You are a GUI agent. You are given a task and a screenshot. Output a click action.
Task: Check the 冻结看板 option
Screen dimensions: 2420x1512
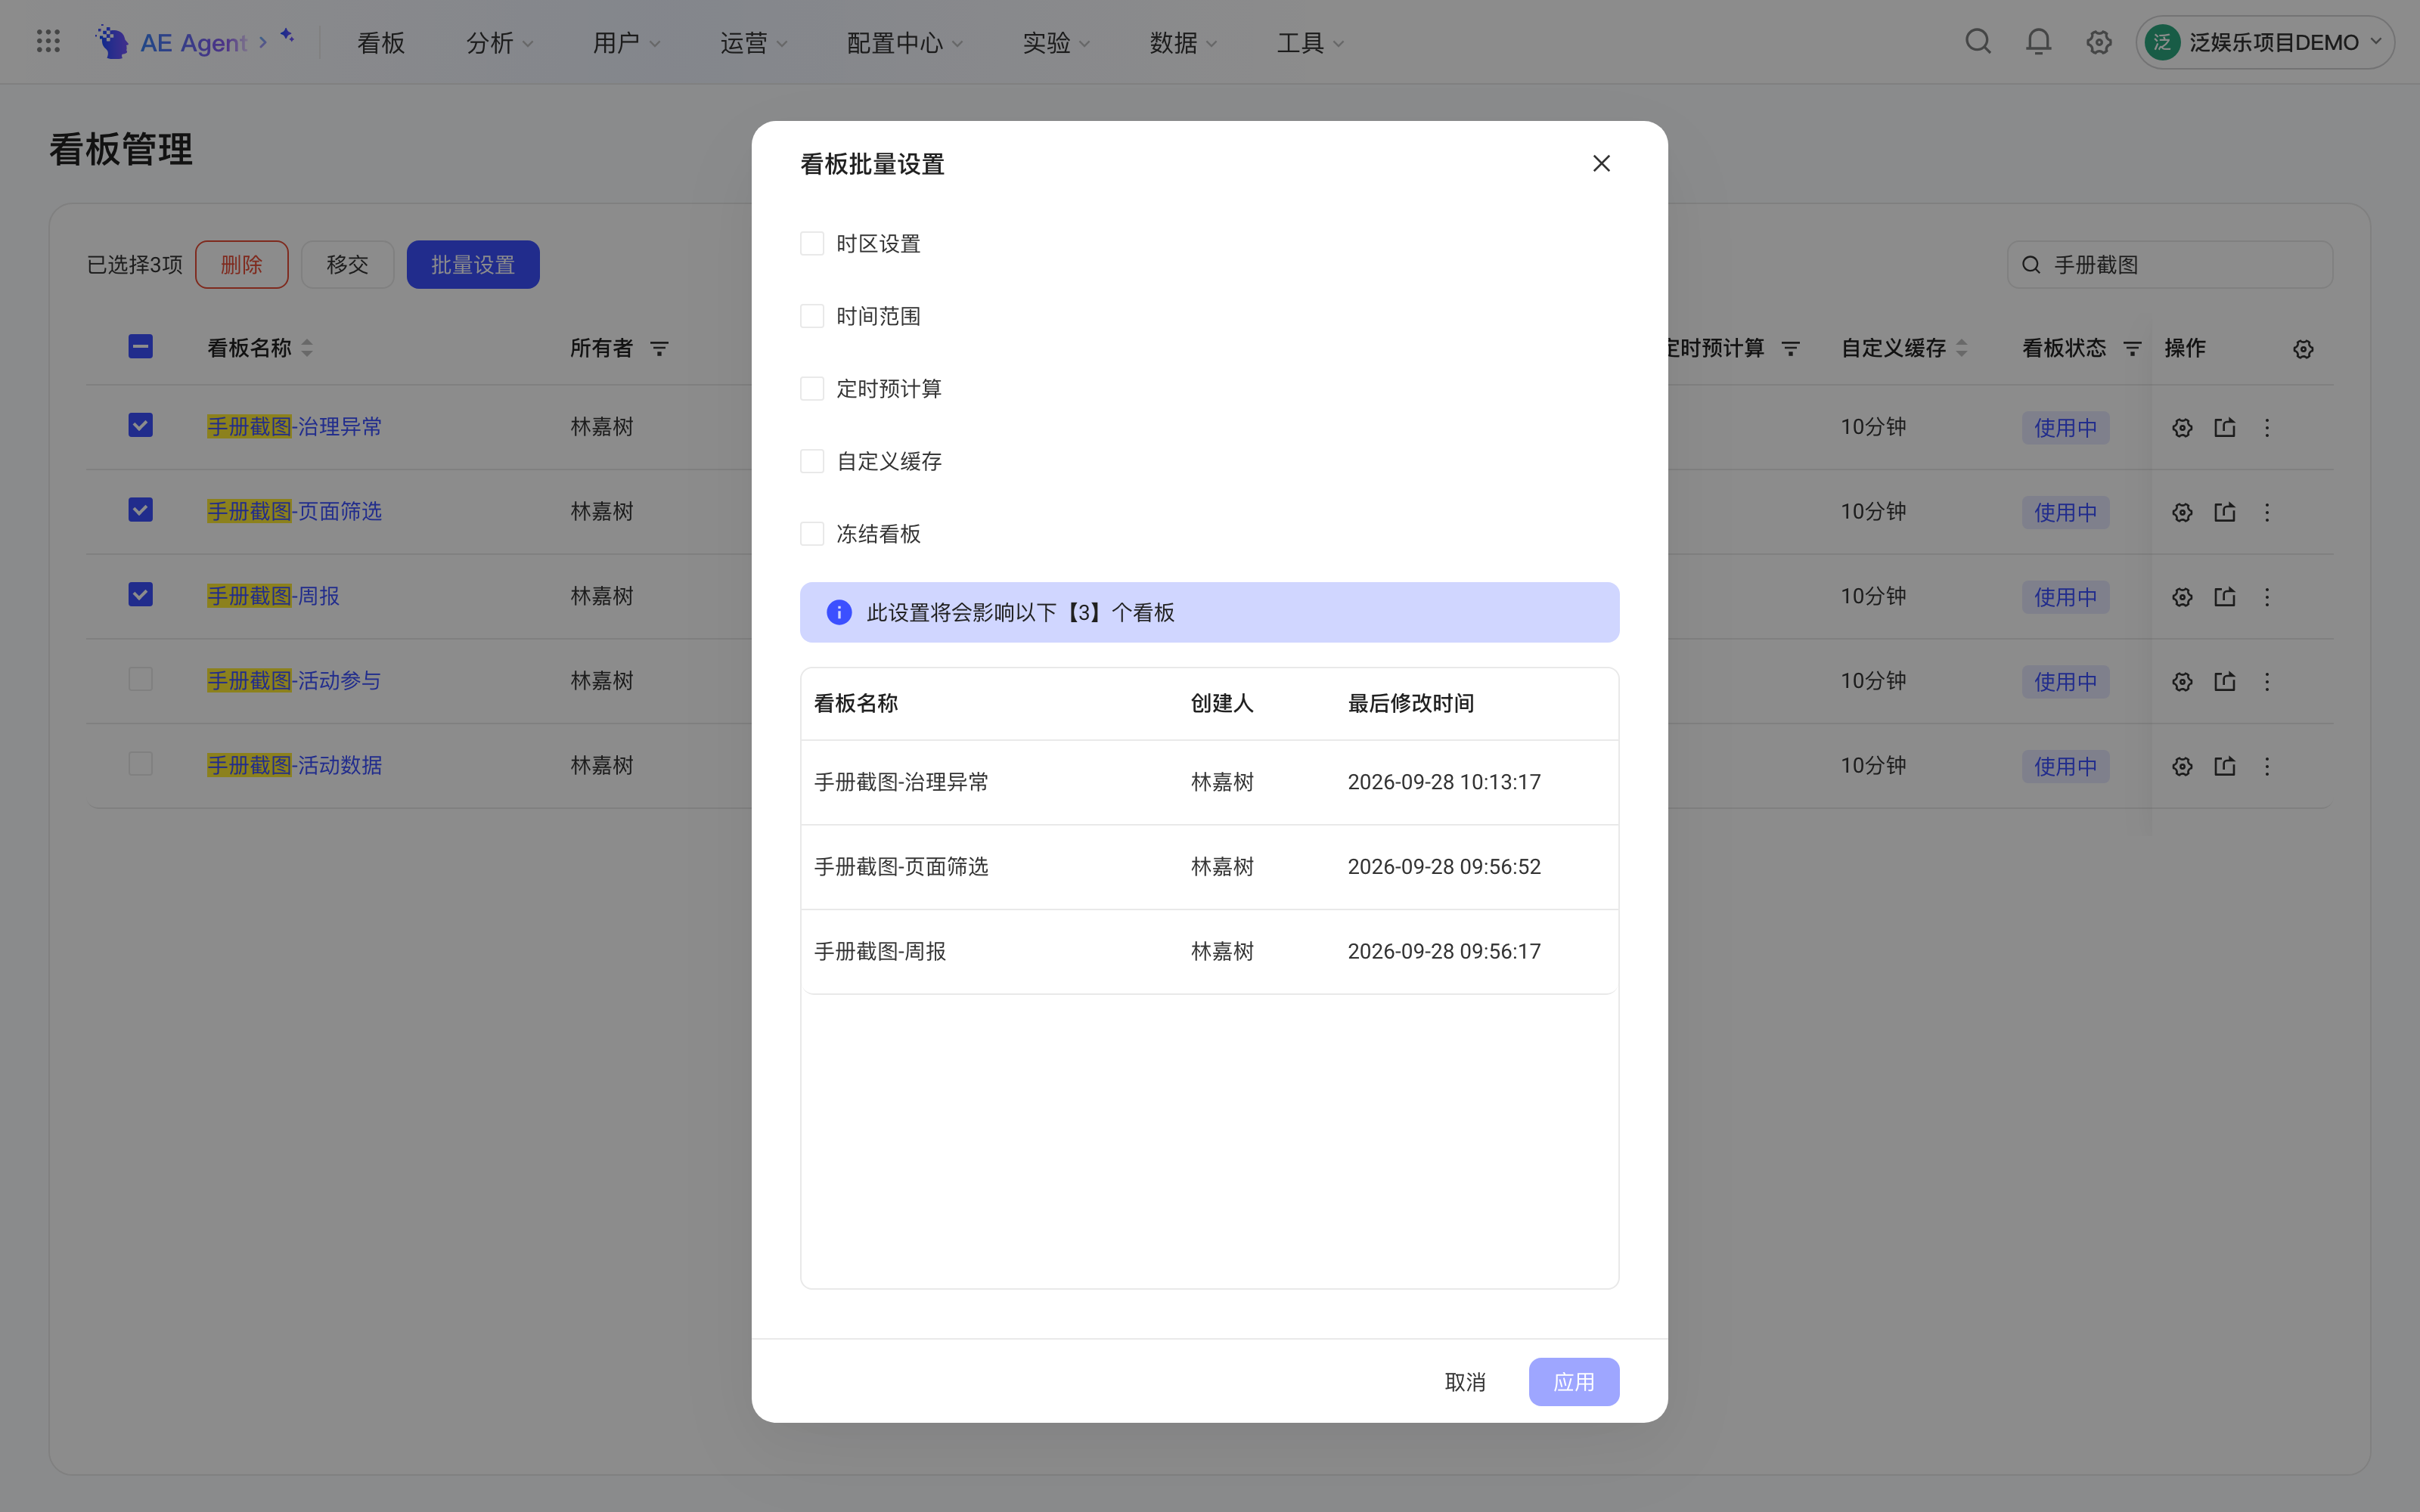click(812, 534)
